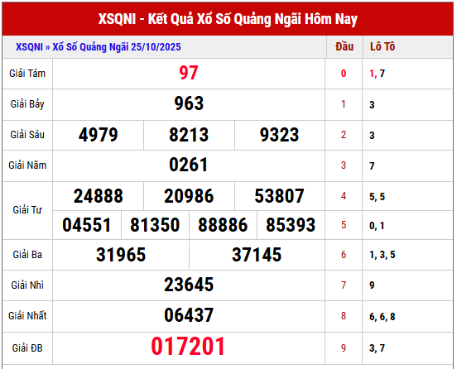Click Đầu digit 7
Screen dimensions: 457x369
coord(344,285)
